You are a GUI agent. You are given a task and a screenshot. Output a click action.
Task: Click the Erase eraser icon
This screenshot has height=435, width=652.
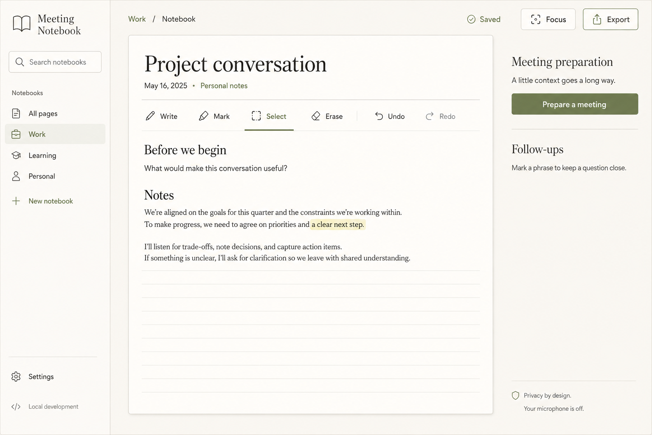pyautogui.click(x=316, y=116)
